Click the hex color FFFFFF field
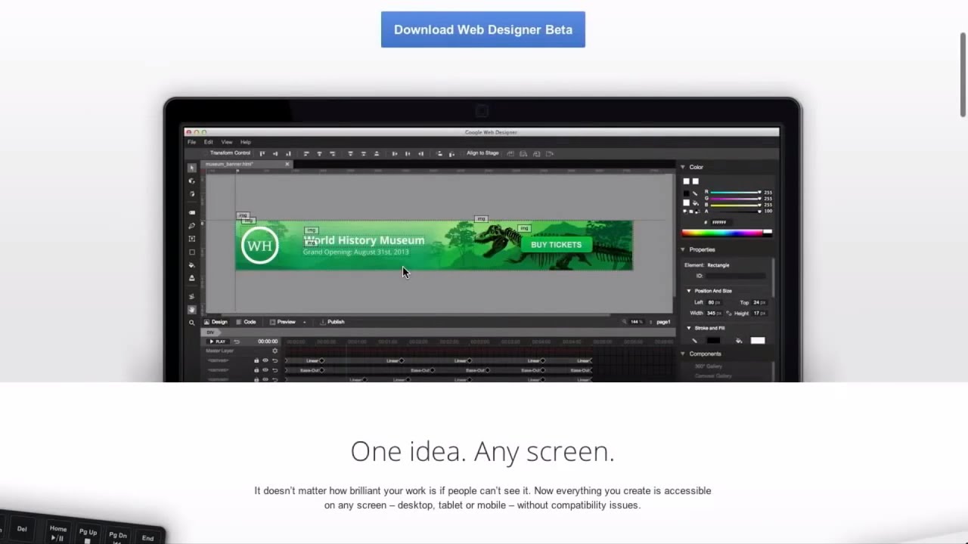This screenshot has width=968, height=544. [x=721, y=222]
